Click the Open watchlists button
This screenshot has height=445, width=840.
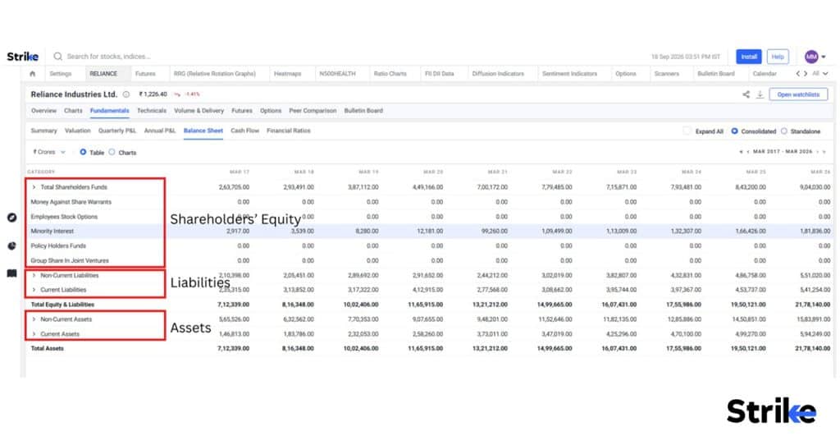(x=798, y=94)
